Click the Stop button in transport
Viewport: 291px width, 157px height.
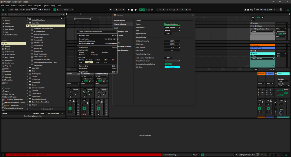132,10
